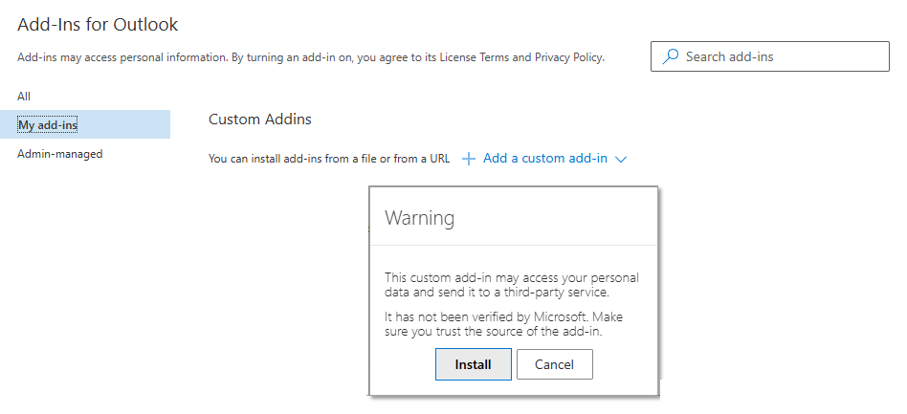The height and width of the screenshot is (414, 907).
Task: Select the My add-ins category
Action: pyautogui.click(x=48, y=125)
